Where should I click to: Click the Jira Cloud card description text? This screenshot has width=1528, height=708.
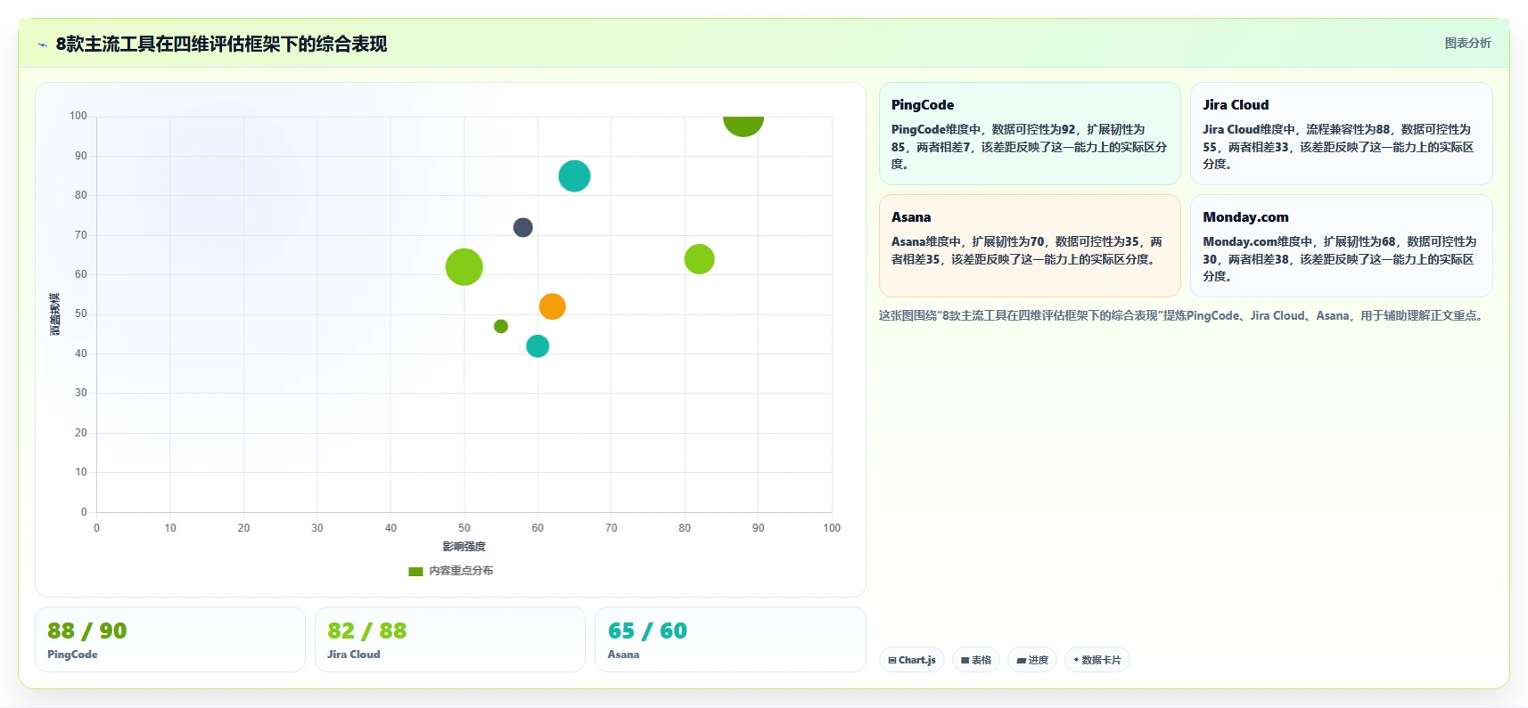click(1339, 147)
